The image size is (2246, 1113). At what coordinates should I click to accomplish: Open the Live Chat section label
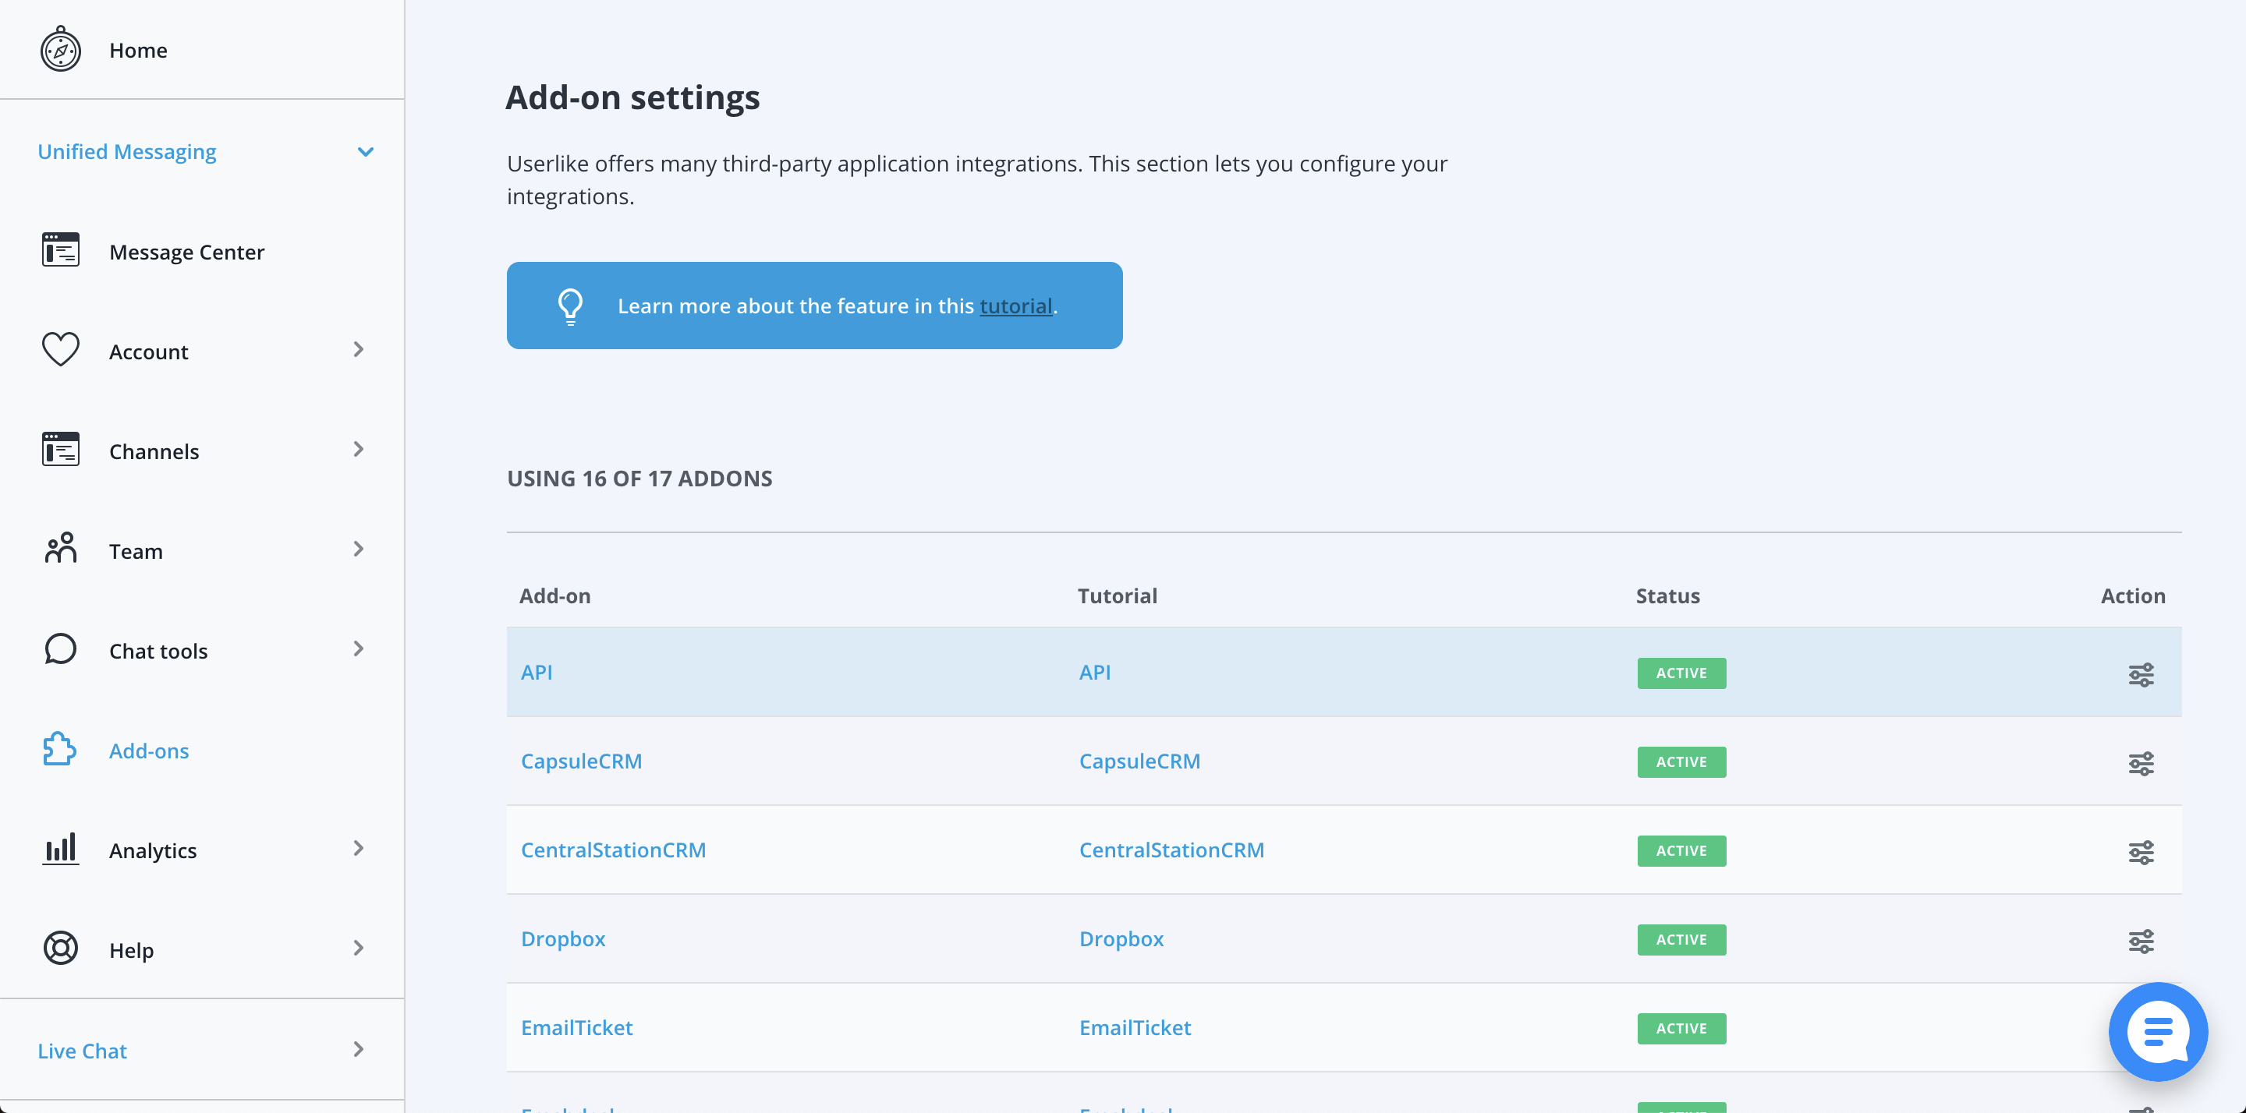82,1051
